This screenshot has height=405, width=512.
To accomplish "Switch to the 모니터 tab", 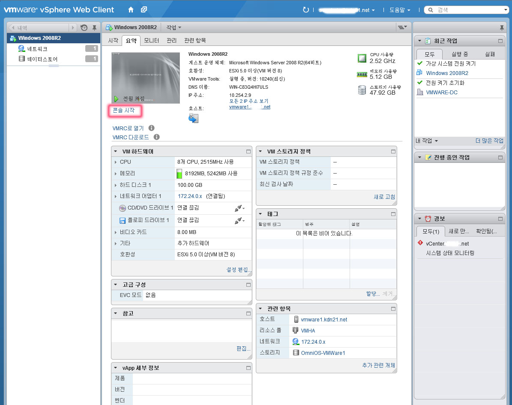I will 152,40.
